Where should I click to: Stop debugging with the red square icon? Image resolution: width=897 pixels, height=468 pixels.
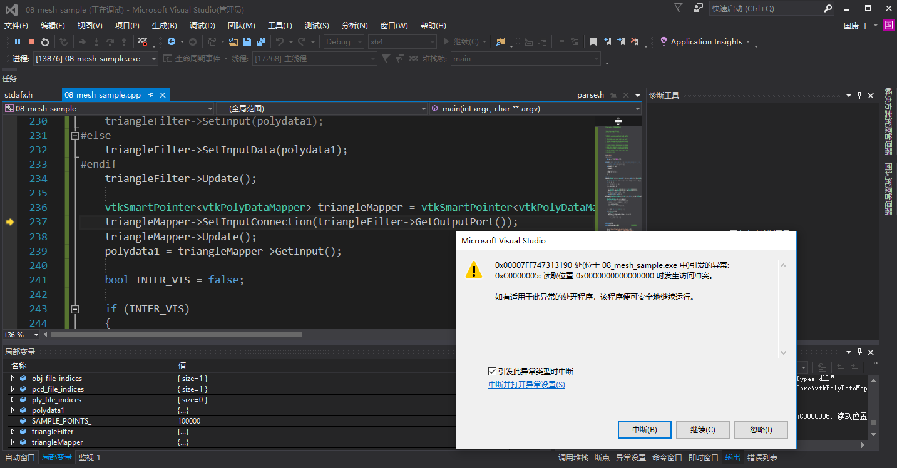(31, 41)
